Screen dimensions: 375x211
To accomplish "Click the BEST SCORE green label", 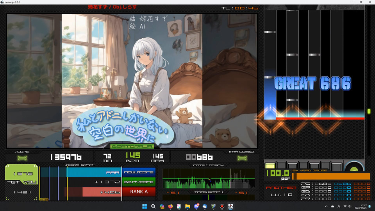I will (x=139, y=182).
